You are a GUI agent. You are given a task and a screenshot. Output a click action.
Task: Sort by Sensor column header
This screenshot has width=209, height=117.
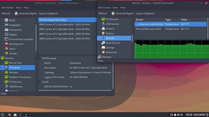pyautogui.click(x=149, y=20)
